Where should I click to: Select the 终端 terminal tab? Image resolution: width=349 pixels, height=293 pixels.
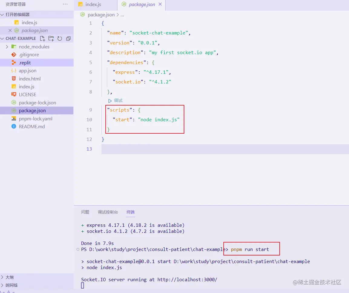click(130, 212)
